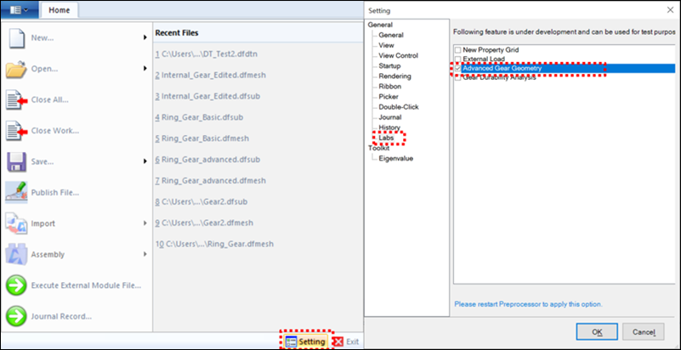Click the Assembly icon

(16, 254)
